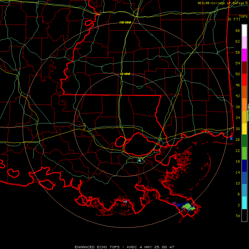Image resolution: width=249 pixels, height=249 pixels.
Task: Click the medium blue legend swatch
Action: (244, 178)
